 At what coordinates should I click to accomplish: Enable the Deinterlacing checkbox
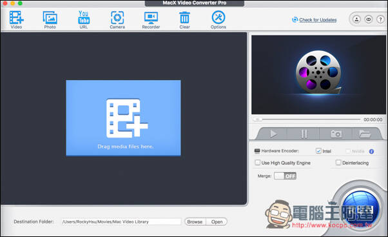coord(338,163)
